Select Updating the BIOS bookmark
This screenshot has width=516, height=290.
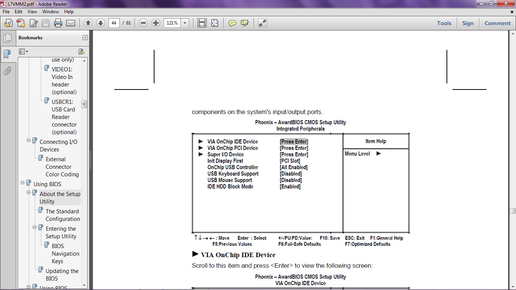[62, 275]
